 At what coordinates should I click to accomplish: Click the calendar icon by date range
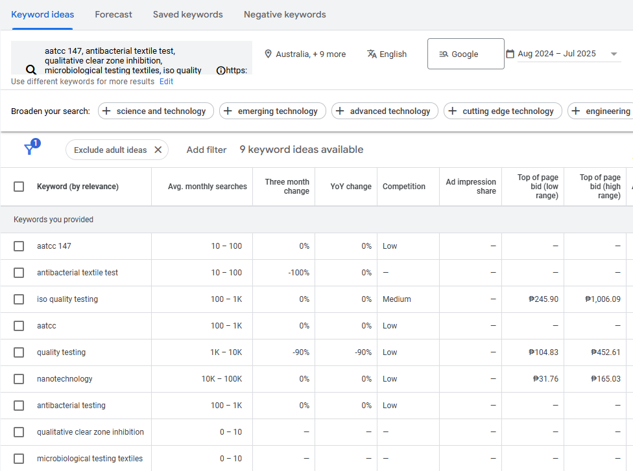510,54
